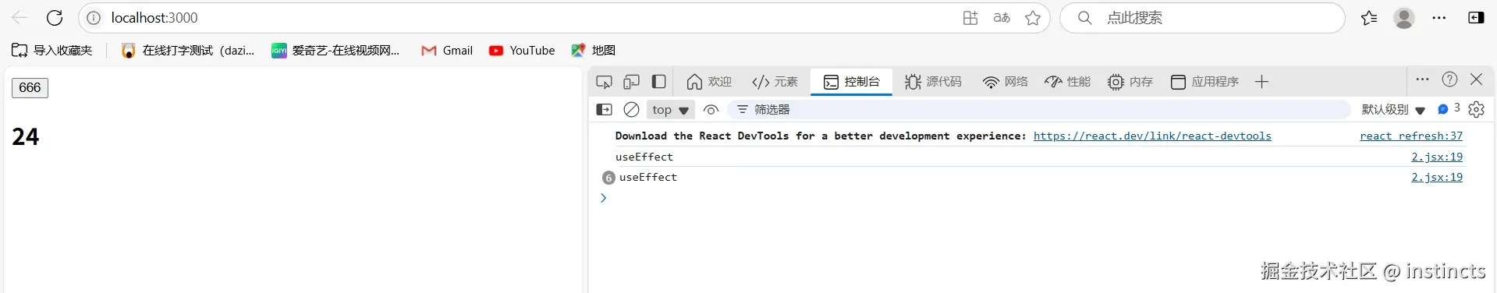Open the 导入收藏夹 bookmark item
Image resolution: width=1497 pixels, height=293 pixels.
(x=51, y=51)
